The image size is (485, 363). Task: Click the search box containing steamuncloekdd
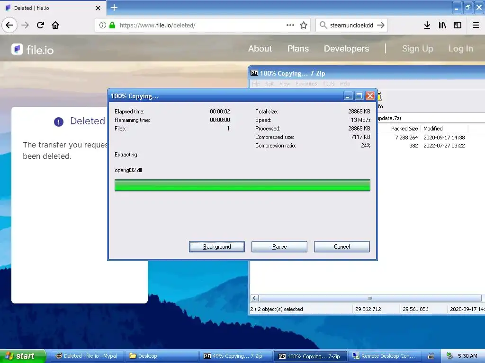351,25
